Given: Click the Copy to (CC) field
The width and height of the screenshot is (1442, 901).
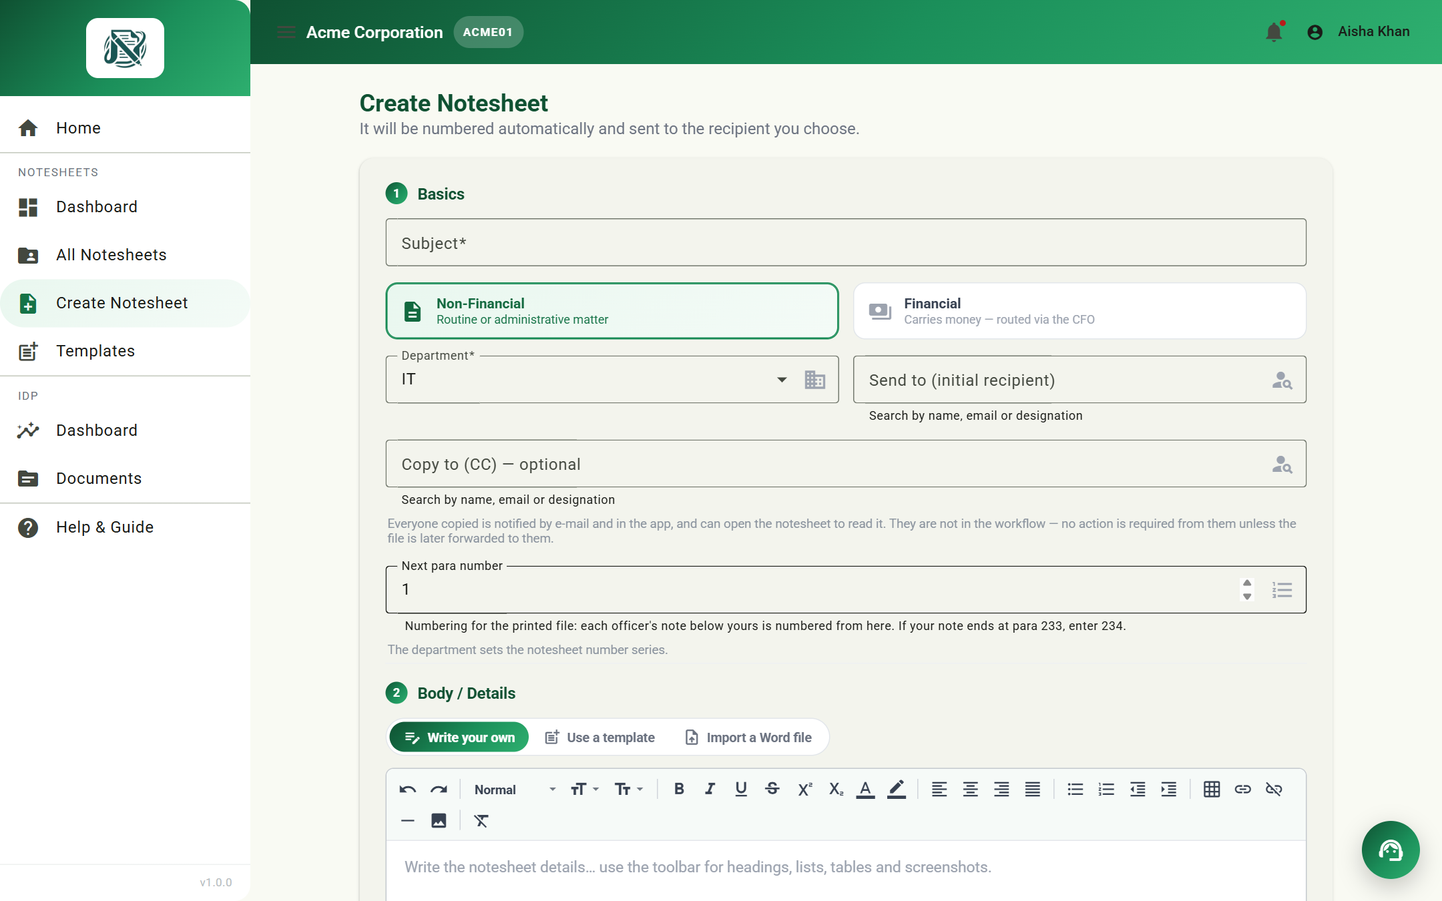Looking at the screenshot, I should point(846,463).
